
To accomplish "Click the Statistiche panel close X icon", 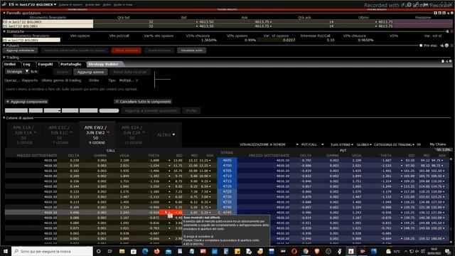I will click(452, 31).
